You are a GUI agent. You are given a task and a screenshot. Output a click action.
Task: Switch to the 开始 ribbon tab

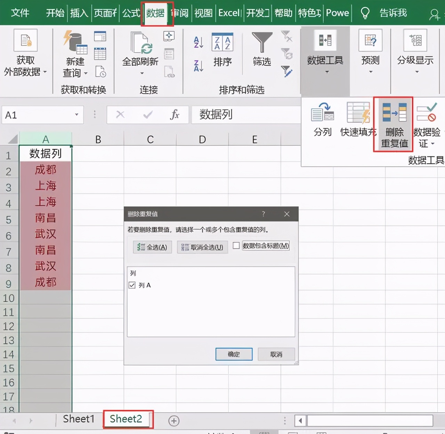pyautogui.click(x=55, y=13)
